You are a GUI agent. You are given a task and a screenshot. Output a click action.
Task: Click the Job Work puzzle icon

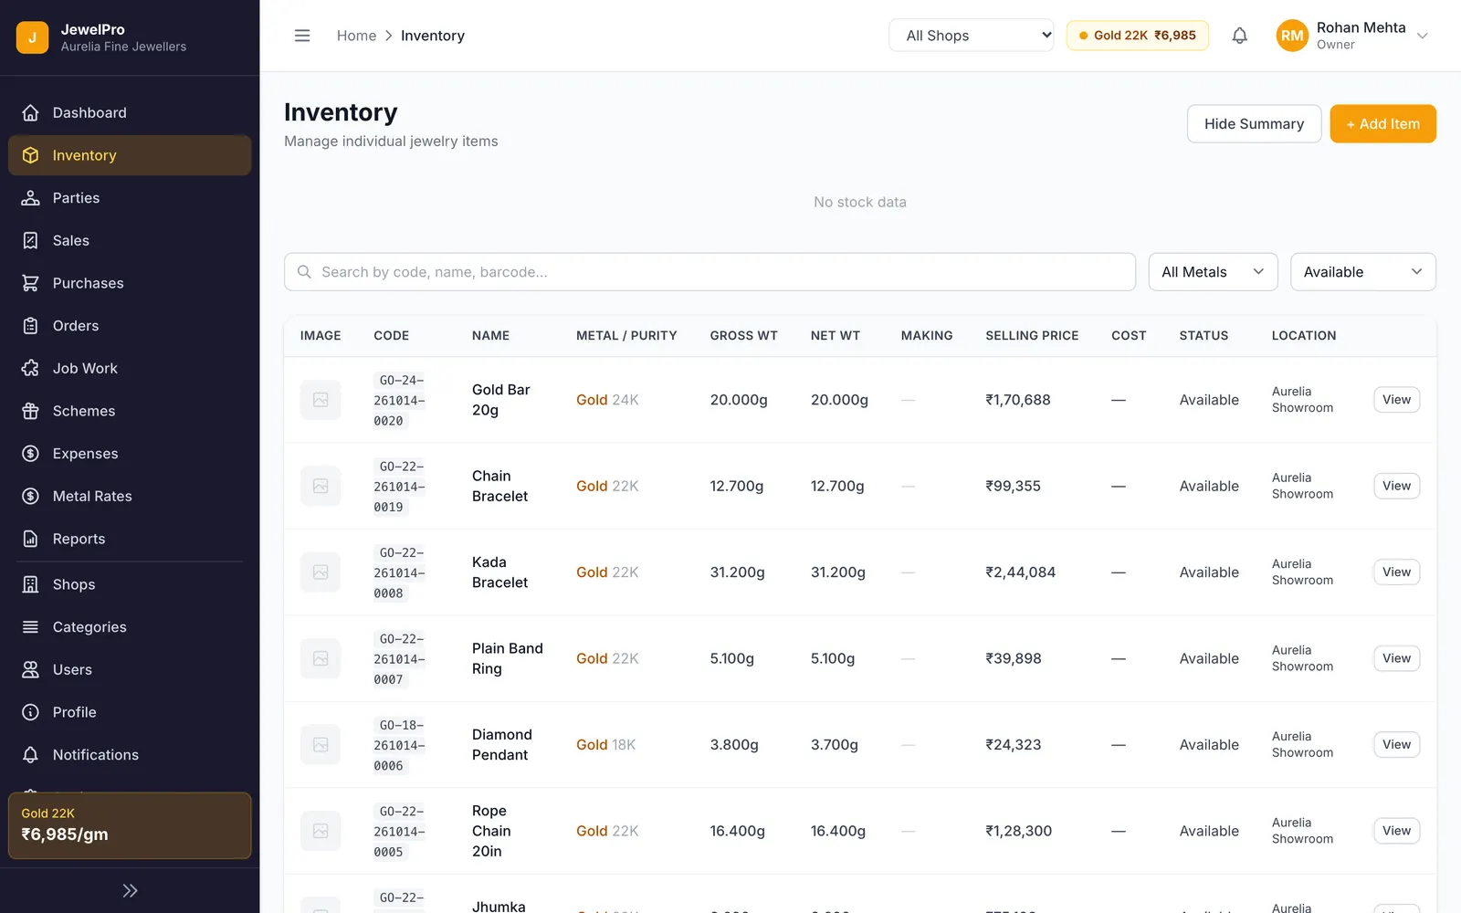pos(30,368)
